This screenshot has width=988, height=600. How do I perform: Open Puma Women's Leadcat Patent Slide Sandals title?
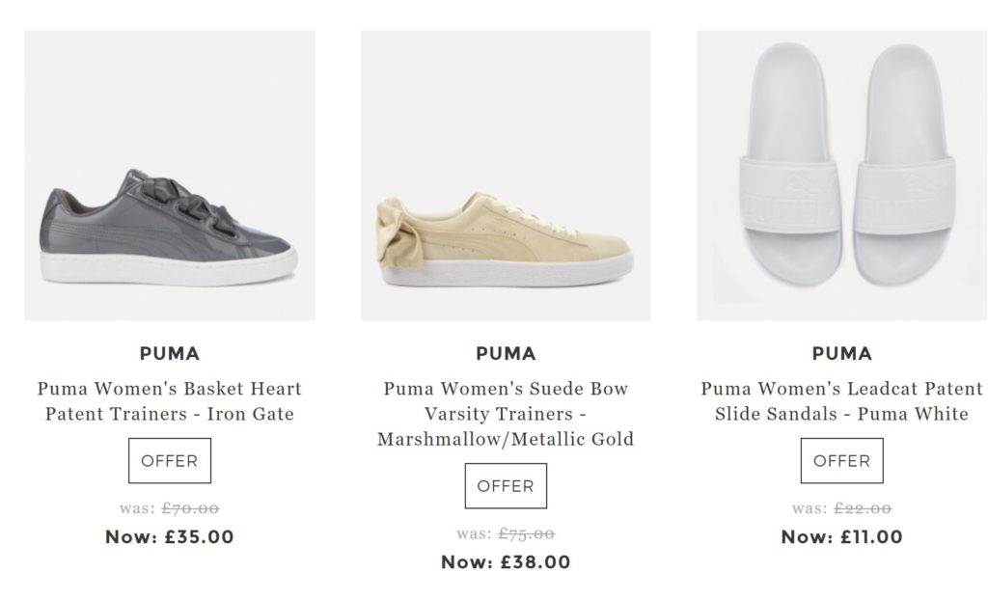841,401
